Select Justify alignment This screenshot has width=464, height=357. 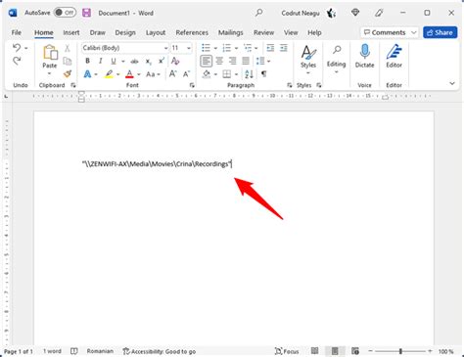point(246,61)
